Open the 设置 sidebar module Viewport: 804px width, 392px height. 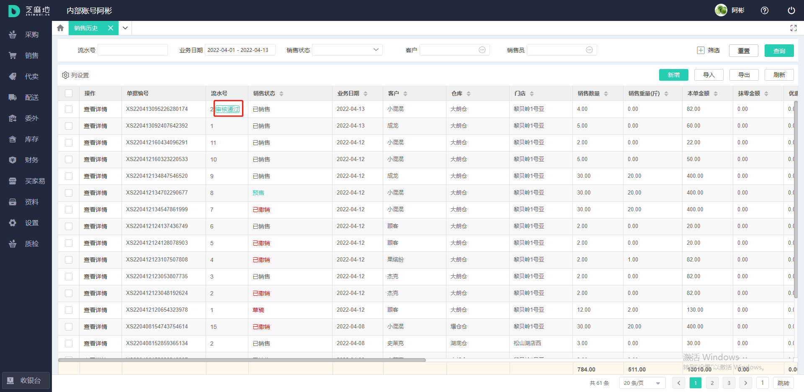point(26,223)
